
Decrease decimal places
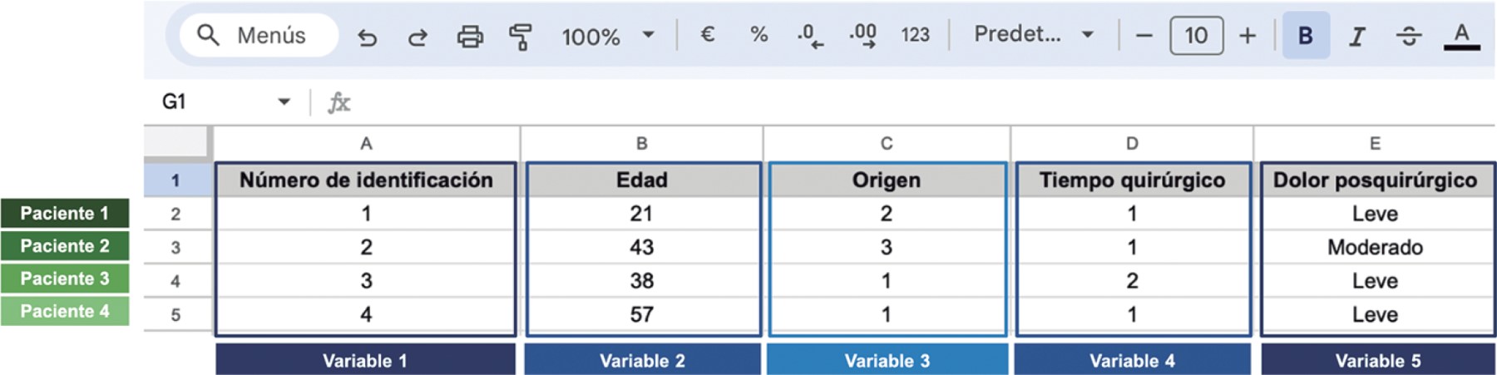(810, 36)
